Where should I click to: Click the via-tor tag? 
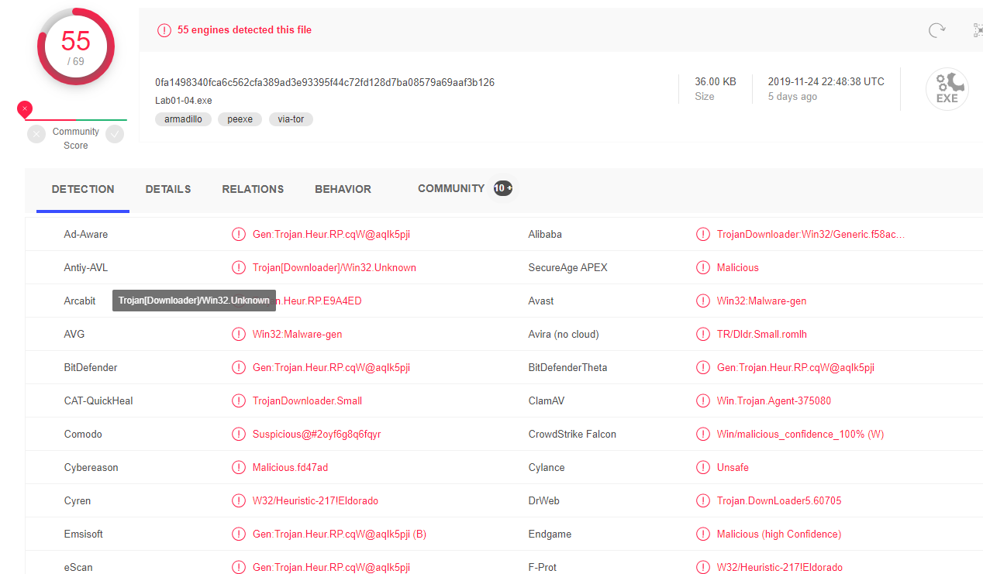(x=291, y=119)
